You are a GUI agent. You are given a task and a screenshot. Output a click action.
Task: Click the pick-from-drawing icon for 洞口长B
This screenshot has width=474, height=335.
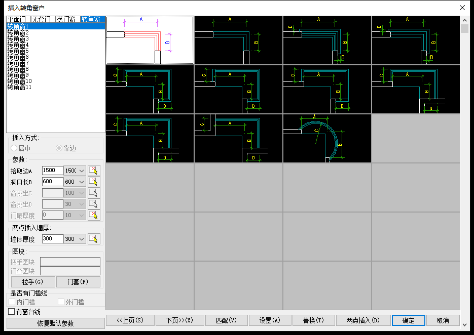94,182
